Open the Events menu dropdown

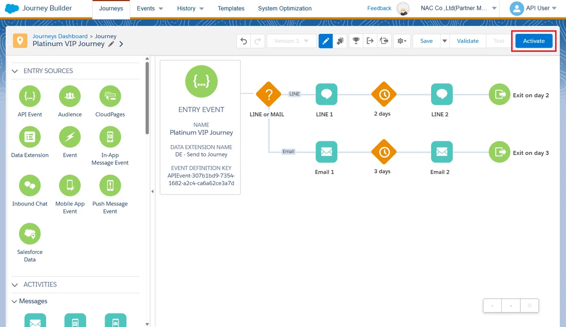(x=150, y=8)
